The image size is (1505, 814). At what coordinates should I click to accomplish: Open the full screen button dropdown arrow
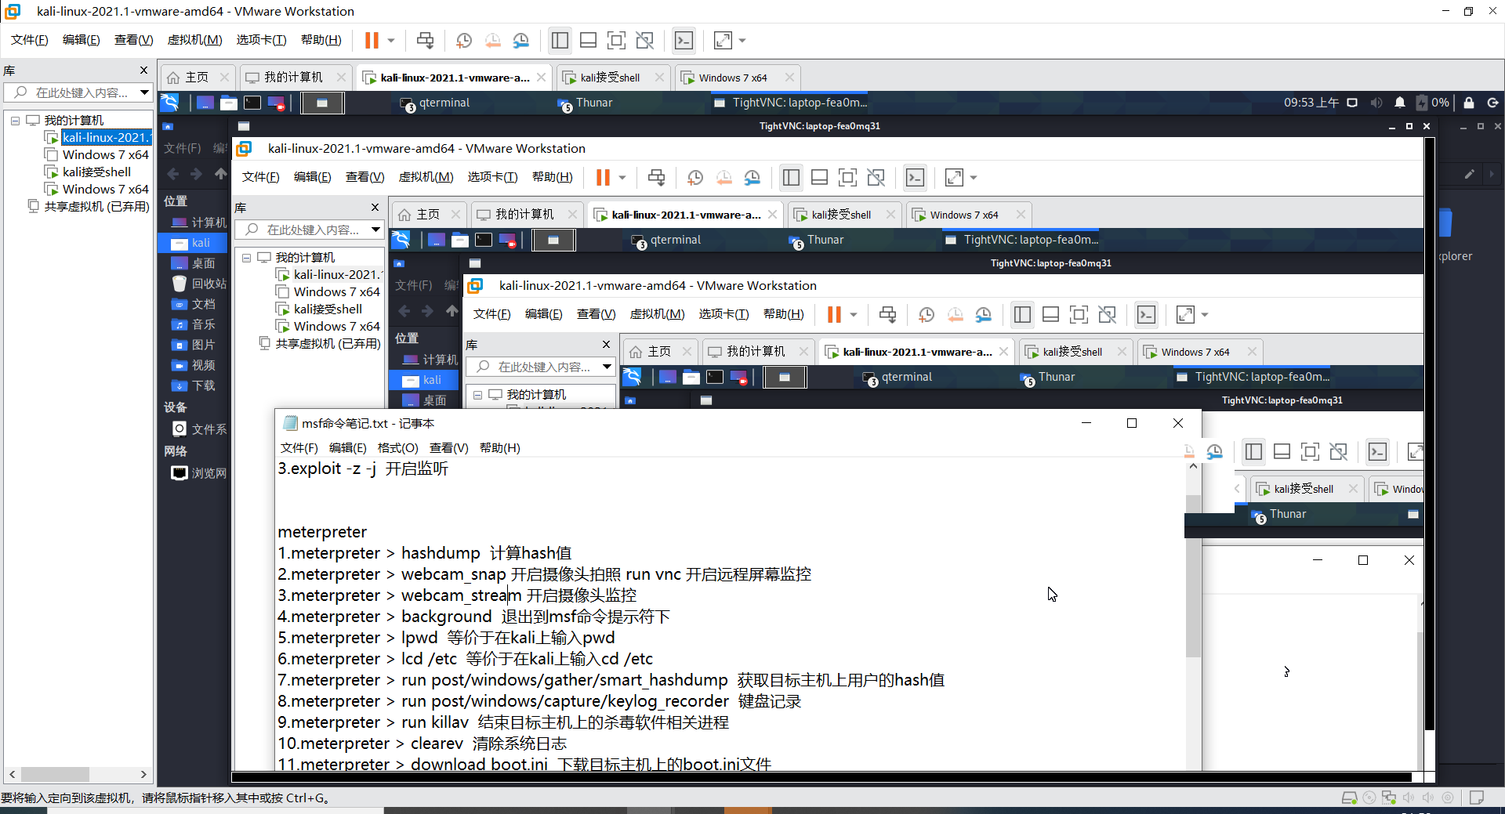[x=742, y=40]
